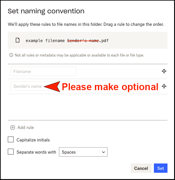Click the "example filename" text in the preview

click(x=45, y=41)
